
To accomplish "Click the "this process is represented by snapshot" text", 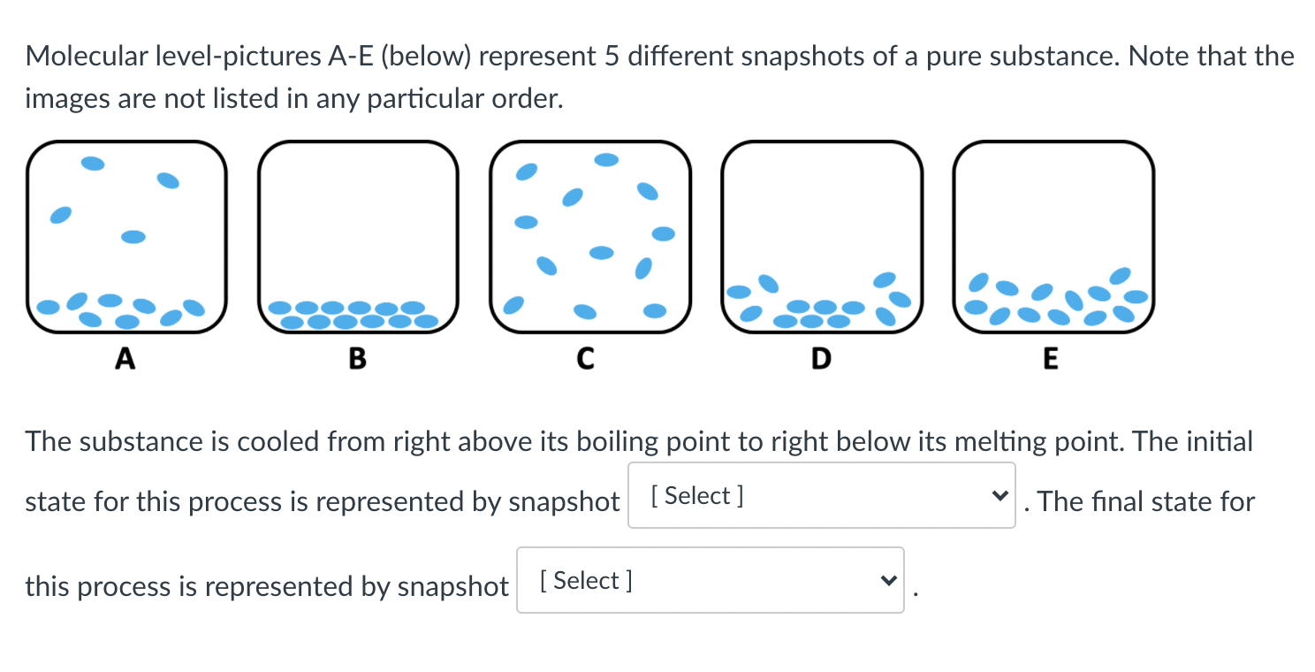I will [267, 587].
